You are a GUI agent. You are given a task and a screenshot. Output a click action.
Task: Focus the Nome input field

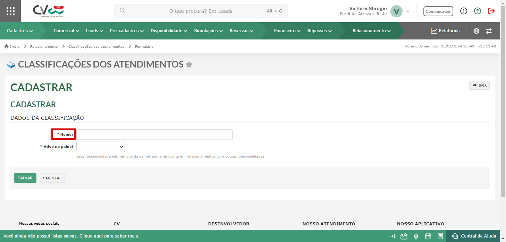[154, 135]
